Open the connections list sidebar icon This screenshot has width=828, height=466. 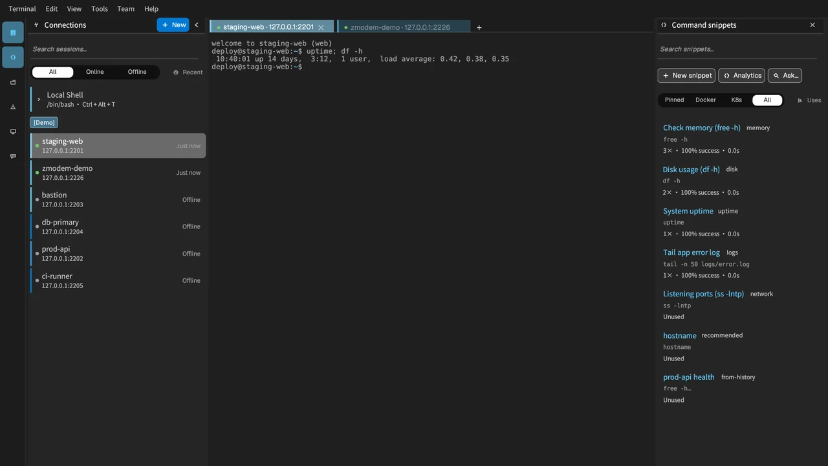[13, 32]
